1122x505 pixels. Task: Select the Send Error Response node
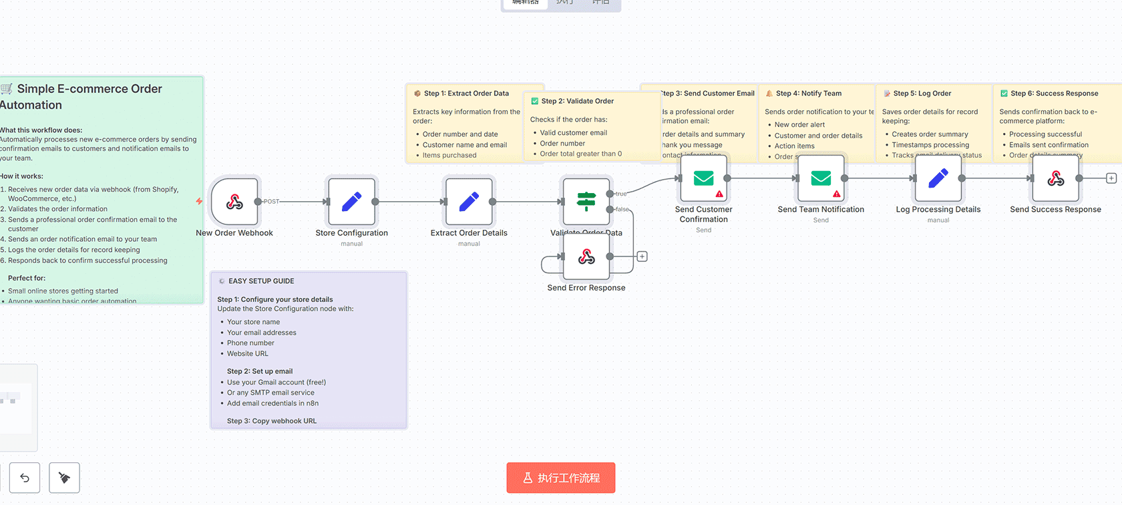586,257
